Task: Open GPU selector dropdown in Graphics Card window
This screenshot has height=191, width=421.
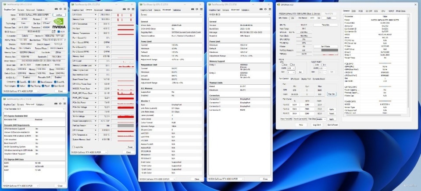Action: (21, 91)
